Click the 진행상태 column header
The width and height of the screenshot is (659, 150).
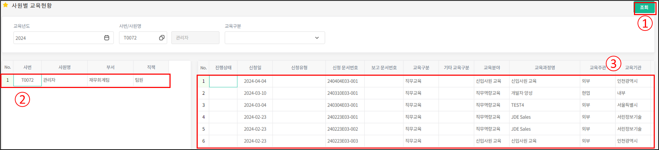[x=223, y=68]
